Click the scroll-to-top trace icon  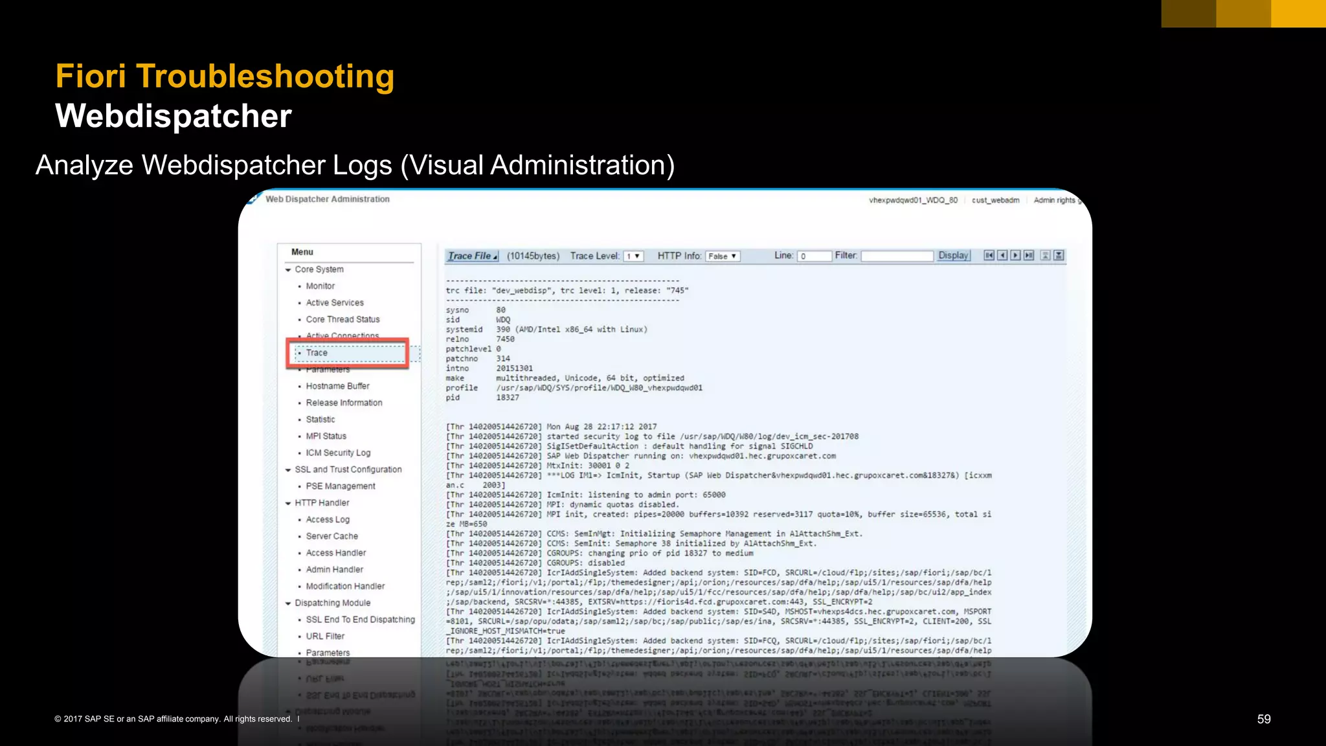tap(1045, 256)
